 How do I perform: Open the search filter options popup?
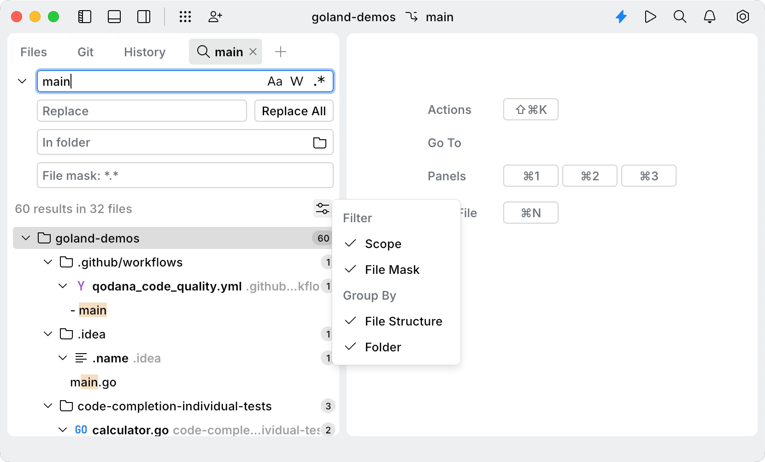click(x=322, y=209)
